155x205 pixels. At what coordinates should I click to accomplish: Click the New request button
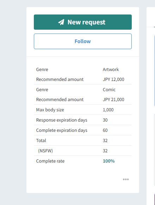[83, 22]
